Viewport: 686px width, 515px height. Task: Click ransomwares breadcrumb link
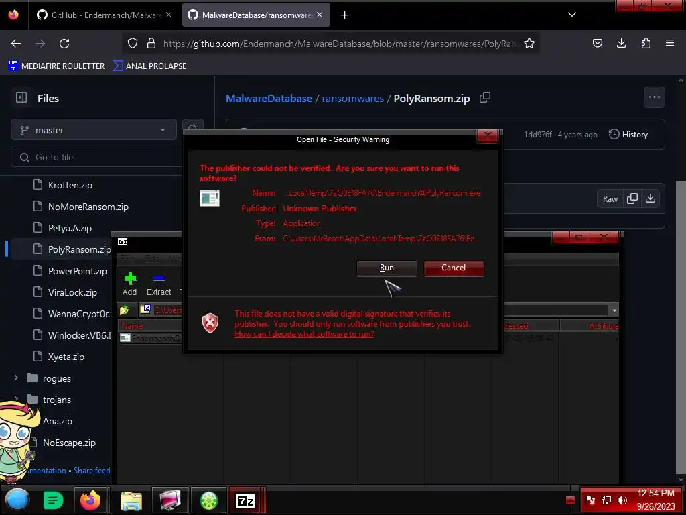(x=352, y=98)
